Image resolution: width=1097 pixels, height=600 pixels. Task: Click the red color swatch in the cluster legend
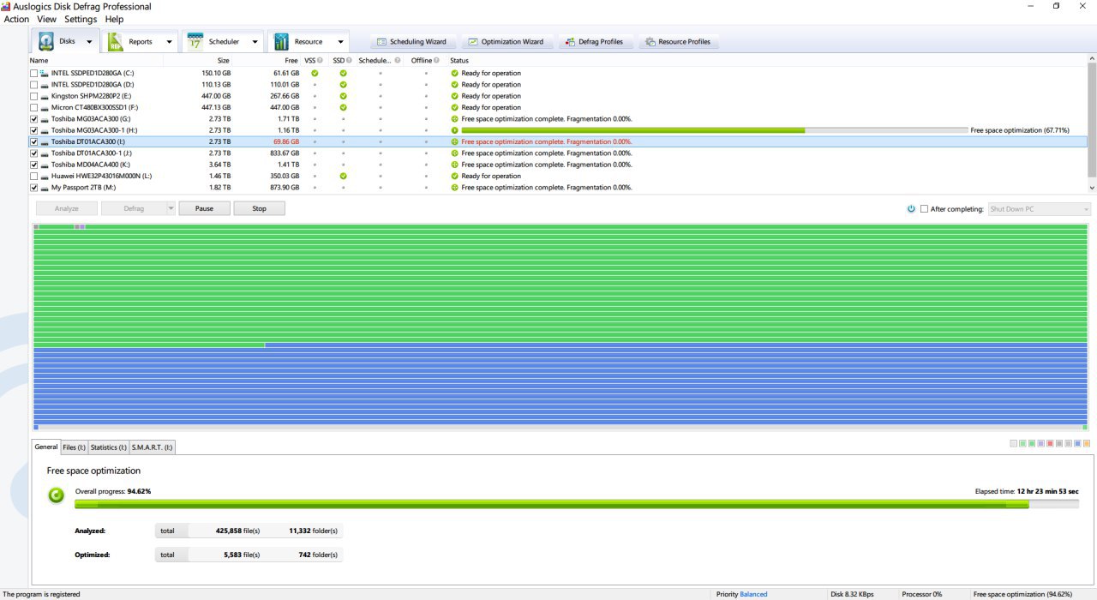[1051, 443]
